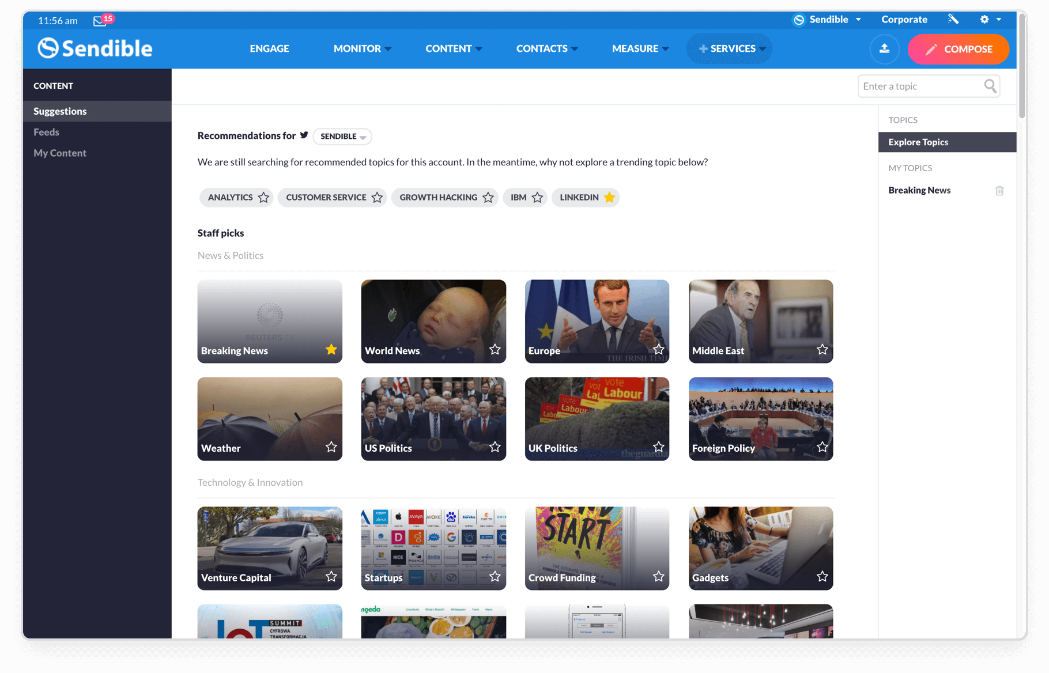Expand the Contacts menu

[547, 49]
